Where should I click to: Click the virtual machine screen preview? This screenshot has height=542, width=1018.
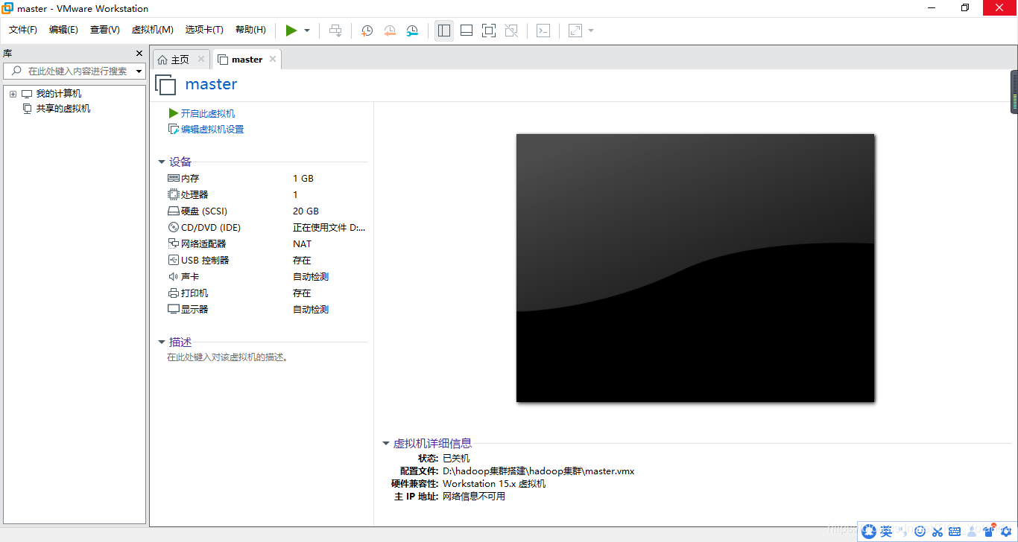coord(695,268)
